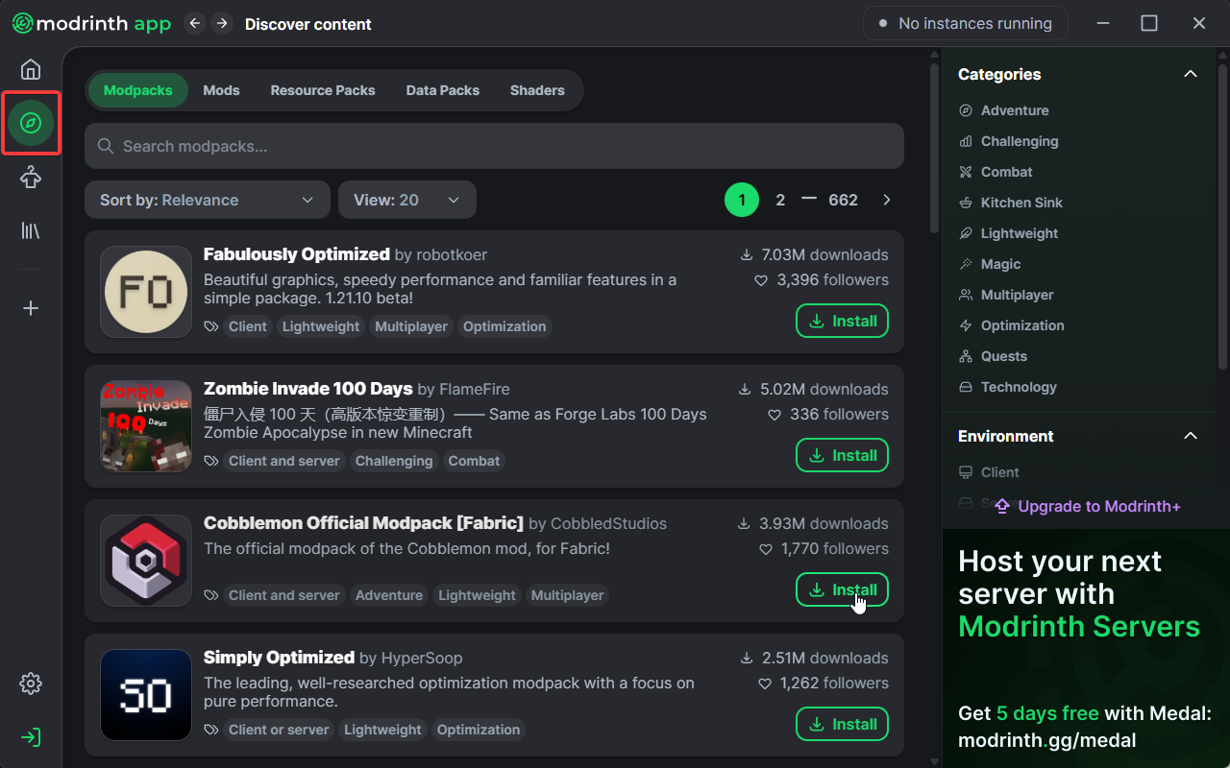1230x768 pixels.
Task: Go to next page of results arrow
Action: click(887, 200)
